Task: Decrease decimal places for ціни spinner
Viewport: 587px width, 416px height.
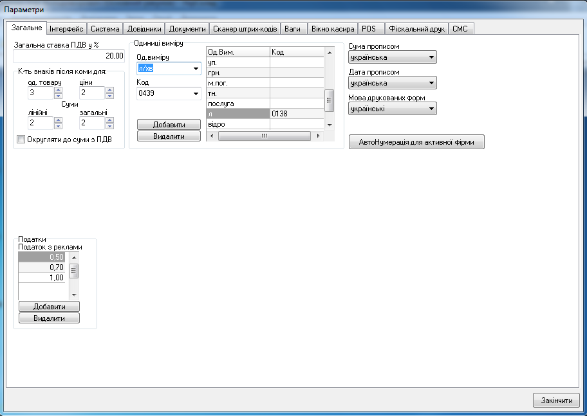Action: 109,96
